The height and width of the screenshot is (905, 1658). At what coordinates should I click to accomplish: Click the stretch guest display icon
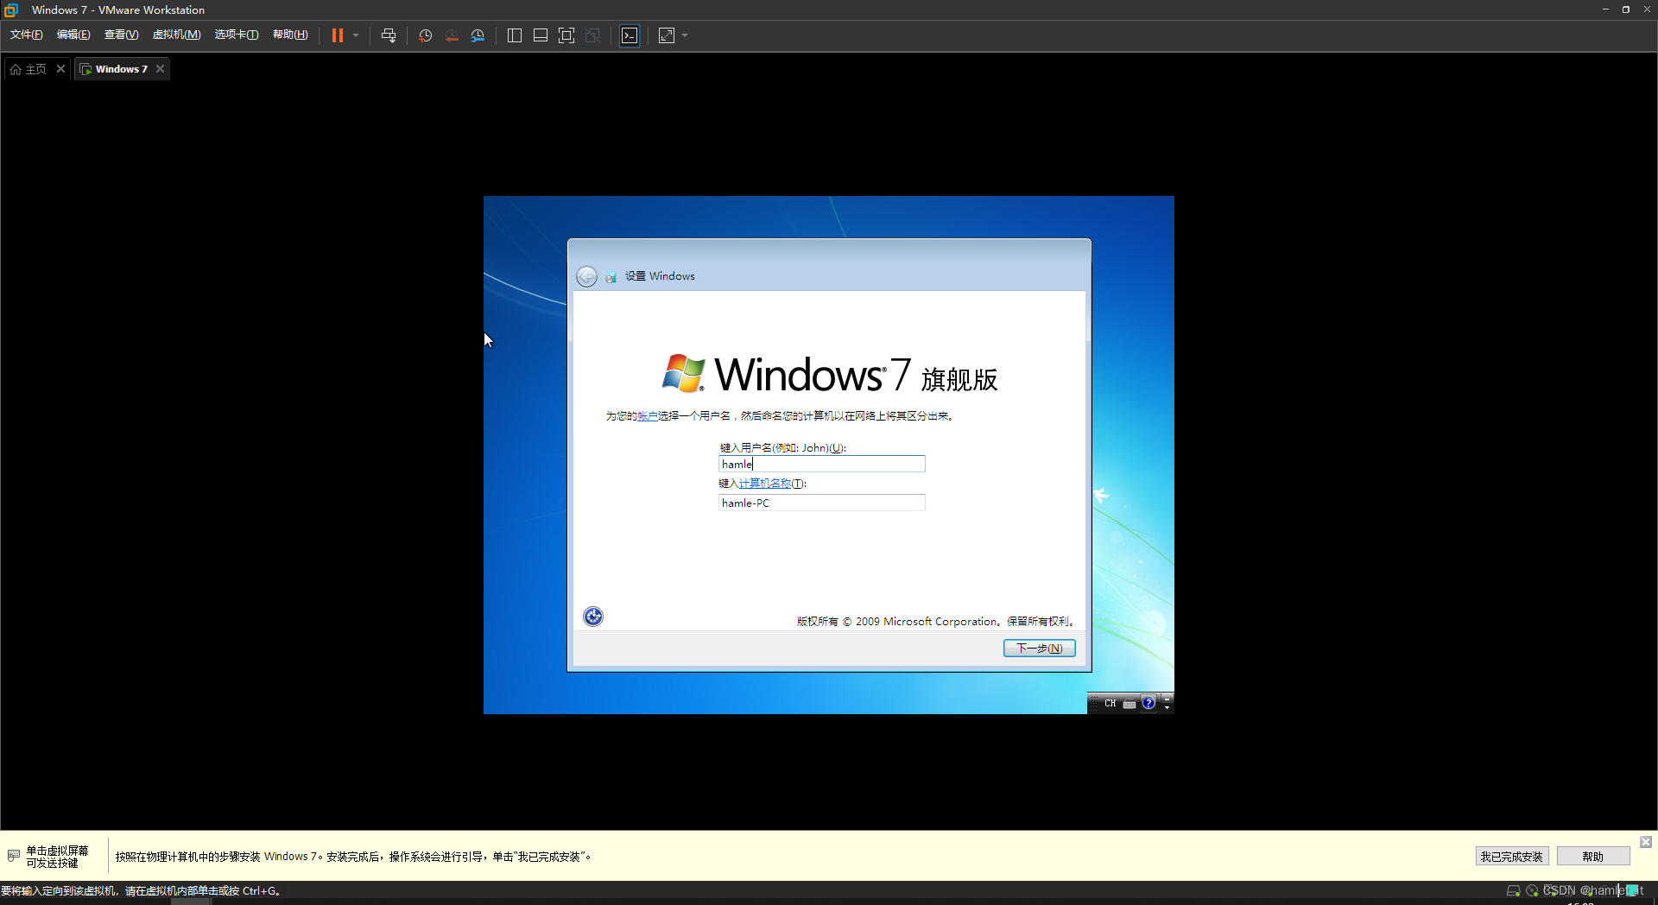pyautogui.click(x=667, y=35)
